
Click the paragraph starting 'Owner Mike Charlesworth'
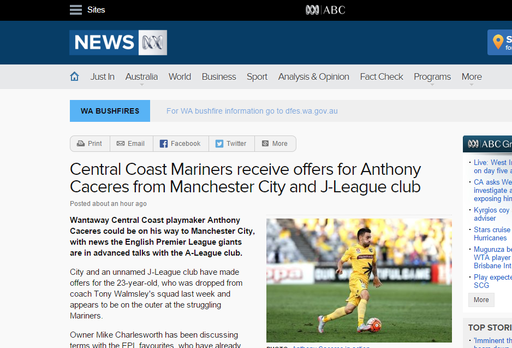(x=156, y=340)
